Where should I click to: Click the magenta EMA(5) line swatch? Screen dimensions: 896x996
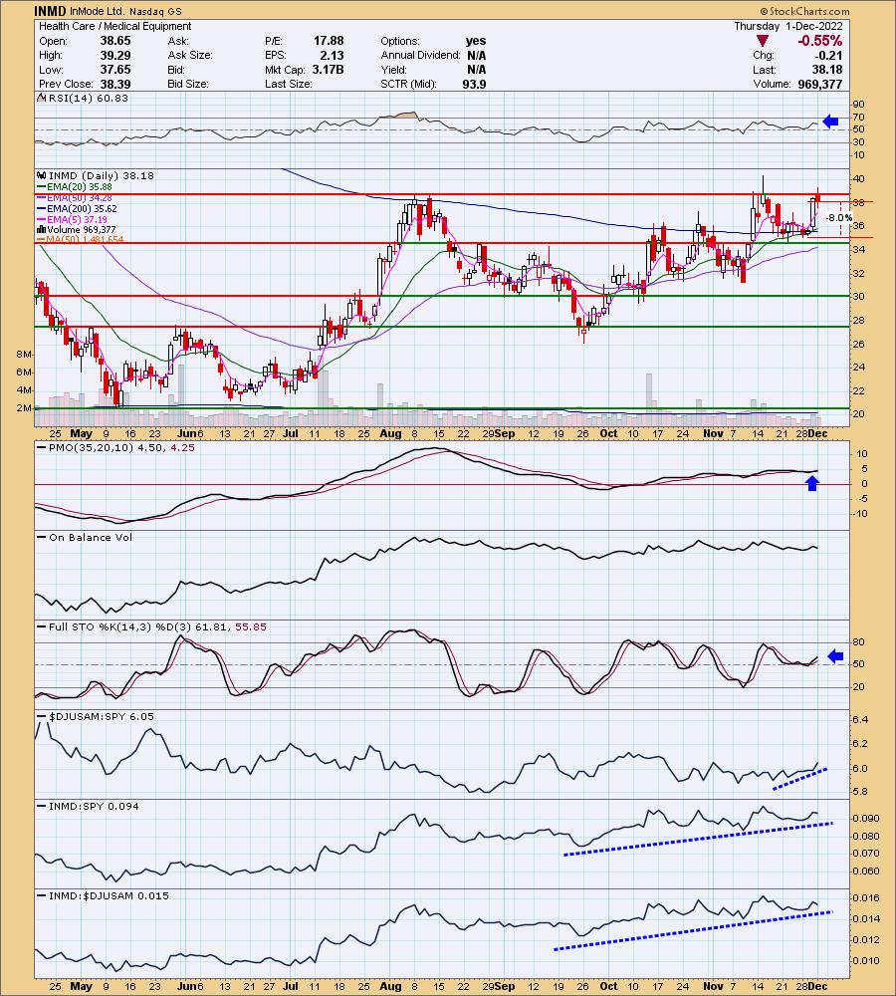pos(41,219)
